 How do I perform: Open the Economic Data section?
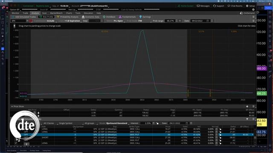pos(90,17)
